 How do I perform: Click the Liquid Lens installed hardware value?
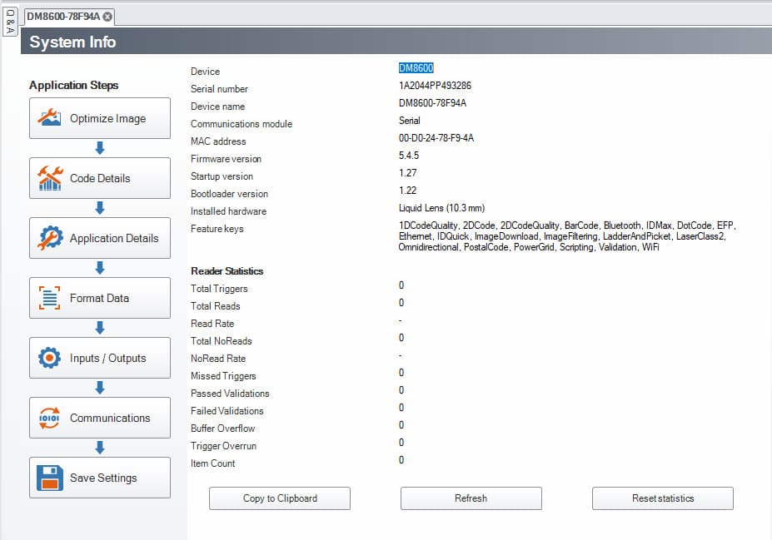coord(441,208)
